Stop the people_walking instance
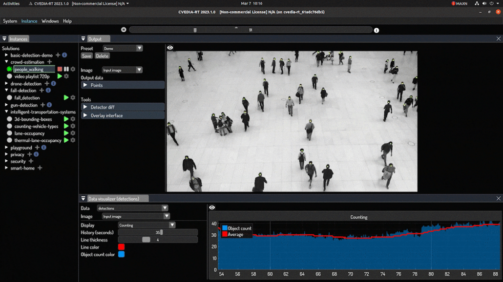 tap(59, 69)
